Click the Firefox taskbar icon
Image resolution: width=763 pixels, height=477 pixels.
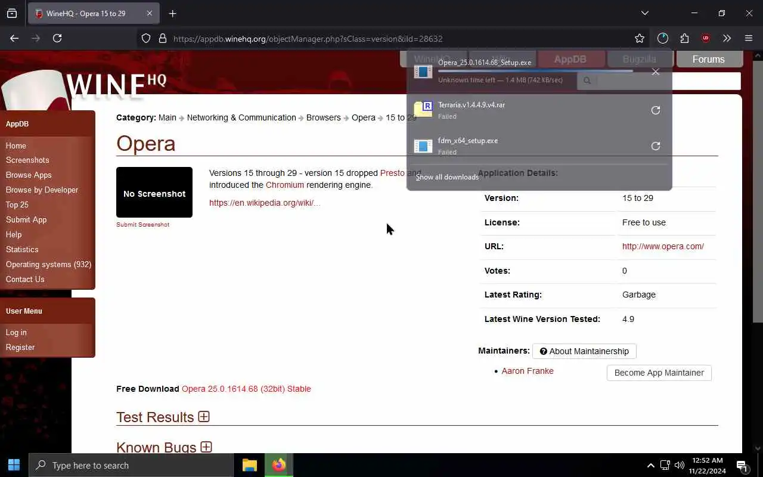pos(279,465)
